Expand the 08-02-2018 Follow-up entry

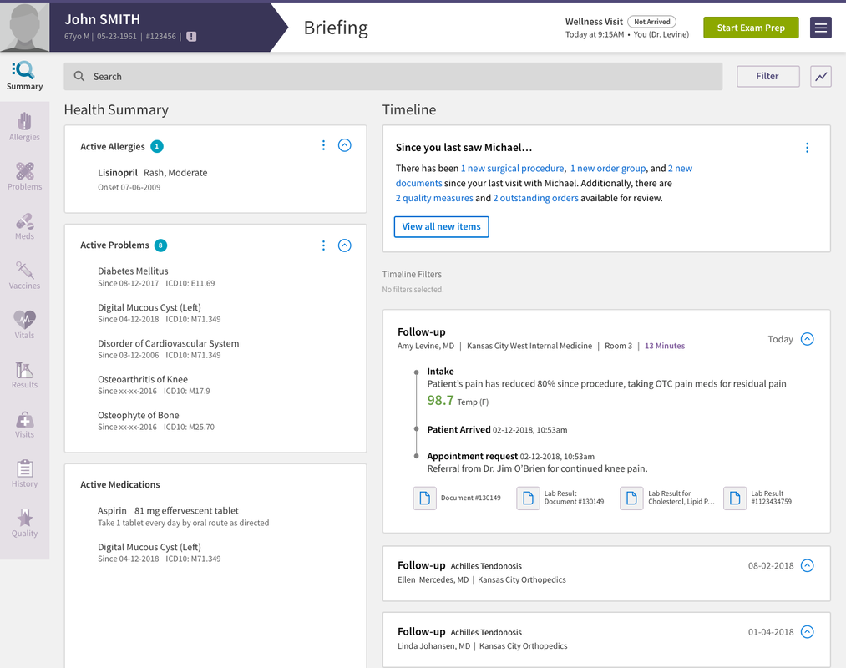807,565
